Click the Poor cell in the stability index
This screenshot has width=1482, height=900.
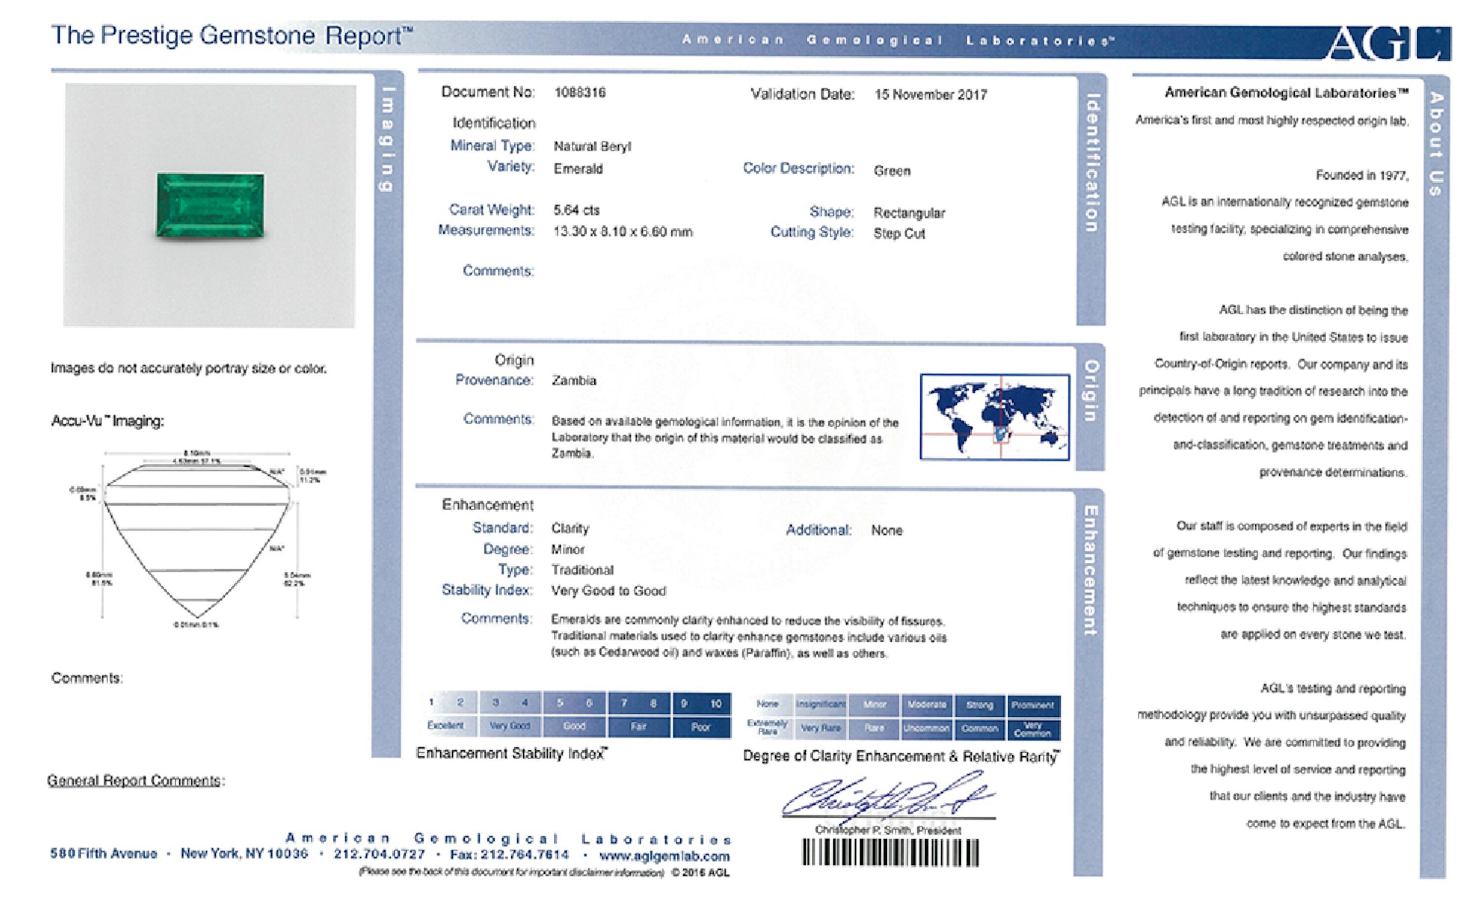point(700,727)
